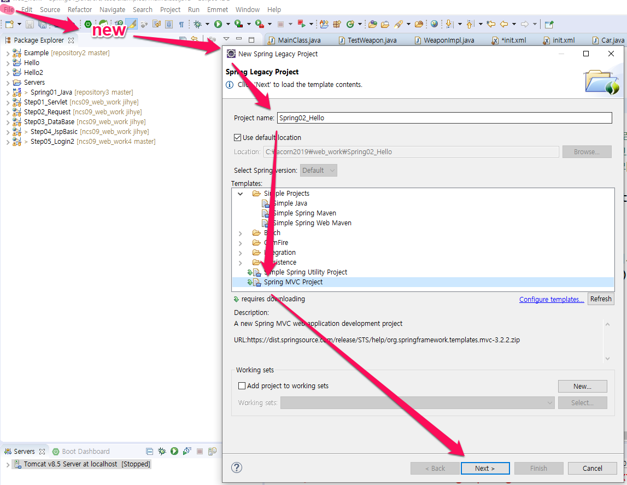Click the New... working set button
The height and width of the screenshot is (485, 627).
tap(582, 386)
